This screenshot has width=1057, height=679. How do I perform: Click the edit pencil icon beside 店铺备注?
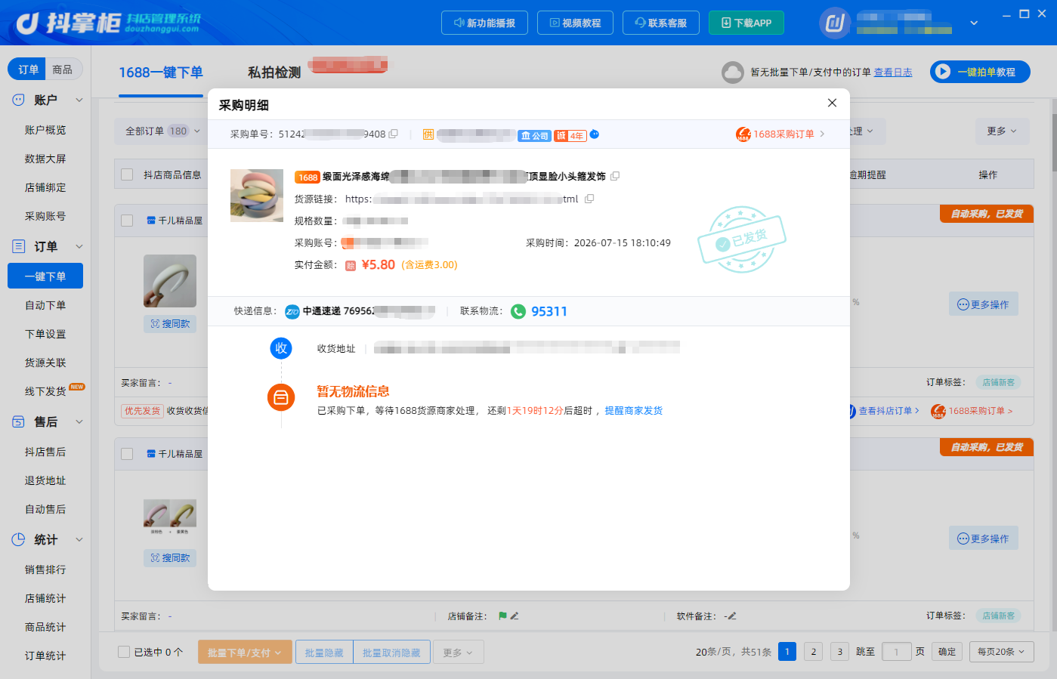point(515,616)
